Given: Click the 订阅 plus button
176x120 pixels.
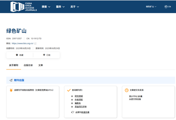Looking at the screenshot, I should [47, 55].
